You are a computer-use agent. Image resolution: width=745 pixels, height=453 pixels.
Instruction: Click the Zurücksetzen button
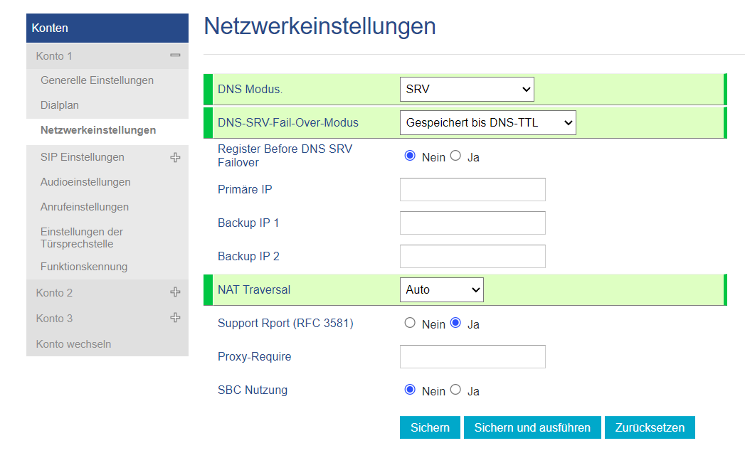click(650, 427)
